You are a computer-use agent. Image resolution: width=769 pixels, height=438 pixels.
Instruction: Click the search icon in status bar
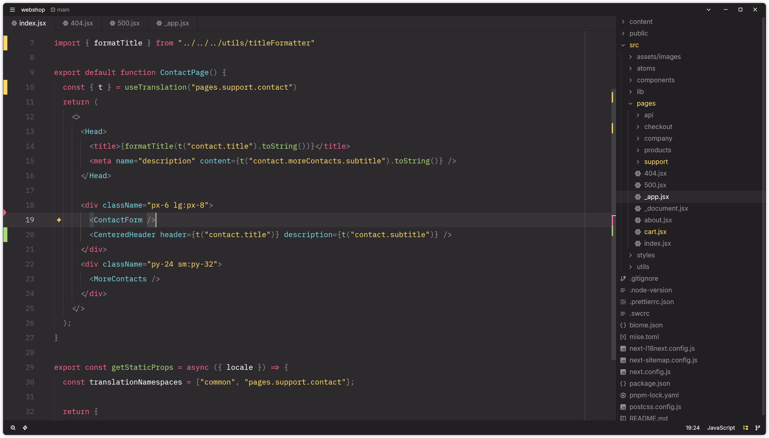pos(13,428)
